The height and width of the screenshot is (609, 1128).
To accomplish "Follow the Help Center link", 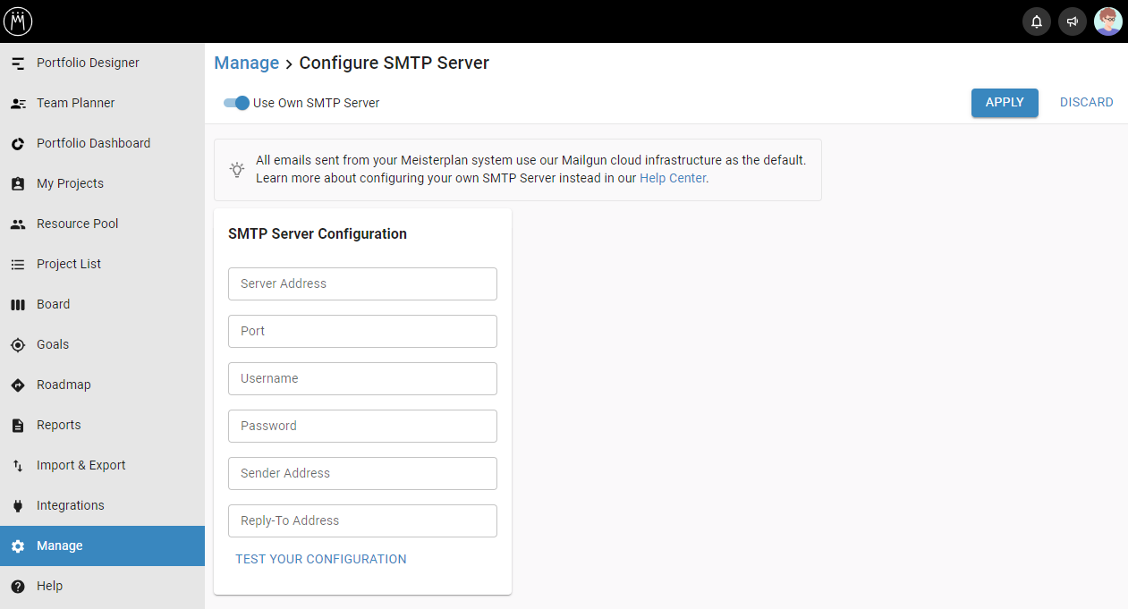I will (x=673, y=178).
